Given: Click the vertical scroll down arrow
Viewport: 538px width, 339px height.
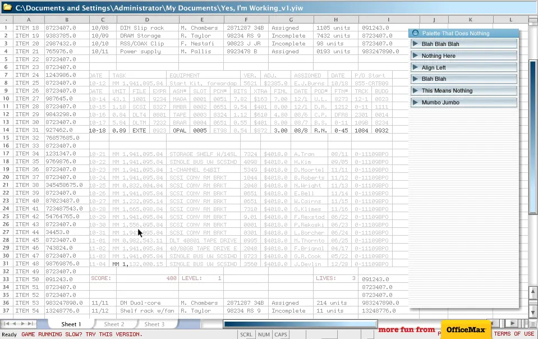Looking at the screenshot, I should [x=533, y=312].
